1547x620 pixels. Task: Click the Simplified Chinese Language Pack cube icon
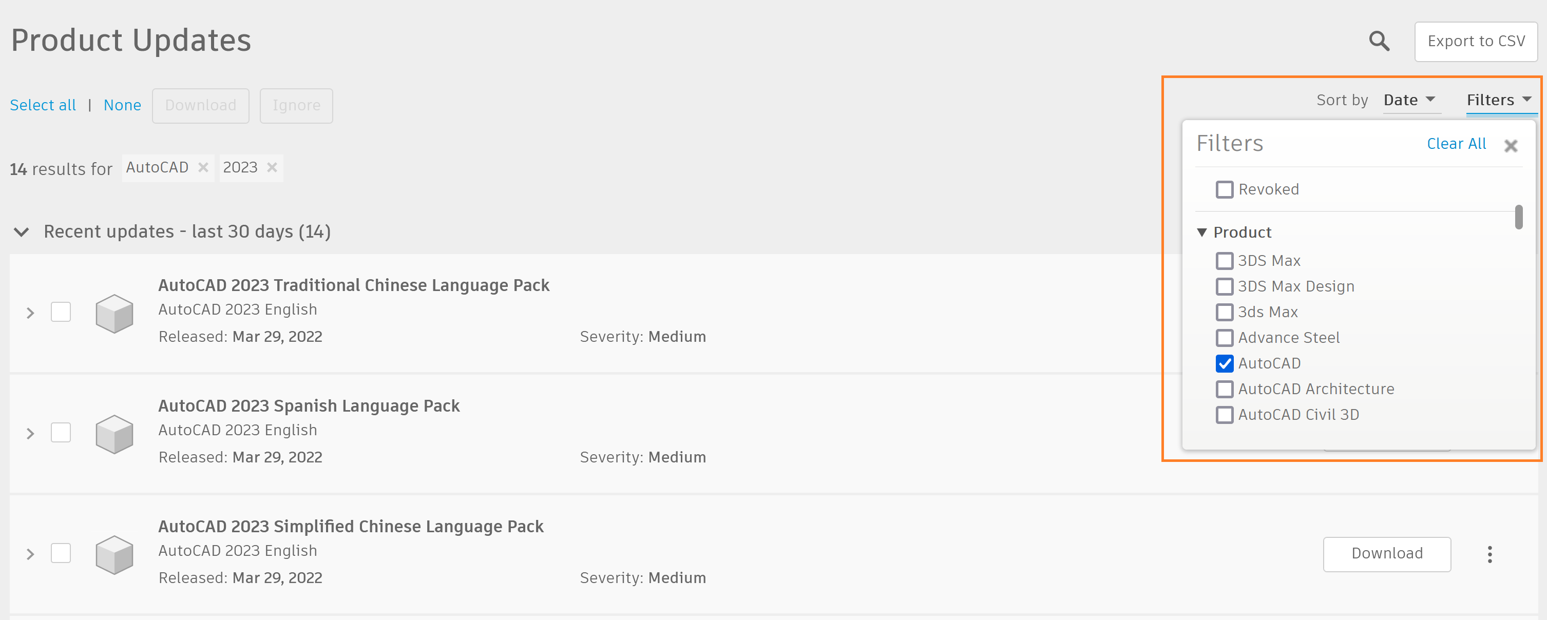[114, 555]
